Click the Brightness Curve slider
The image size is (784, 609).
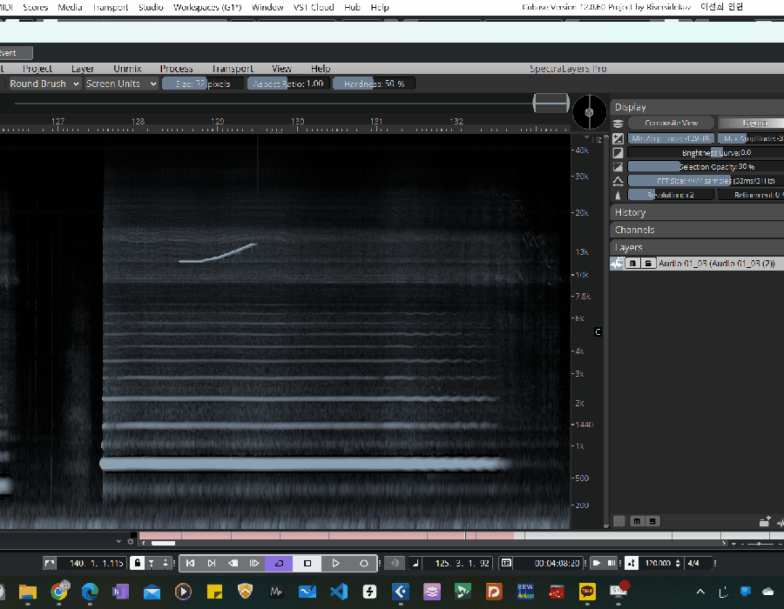click(x=706, y=153)
